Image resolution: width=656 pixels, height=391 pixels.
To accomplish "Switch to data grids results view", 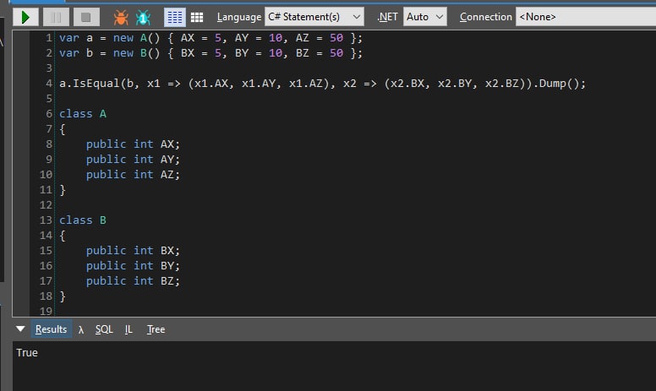I will (x=197, y=17).
